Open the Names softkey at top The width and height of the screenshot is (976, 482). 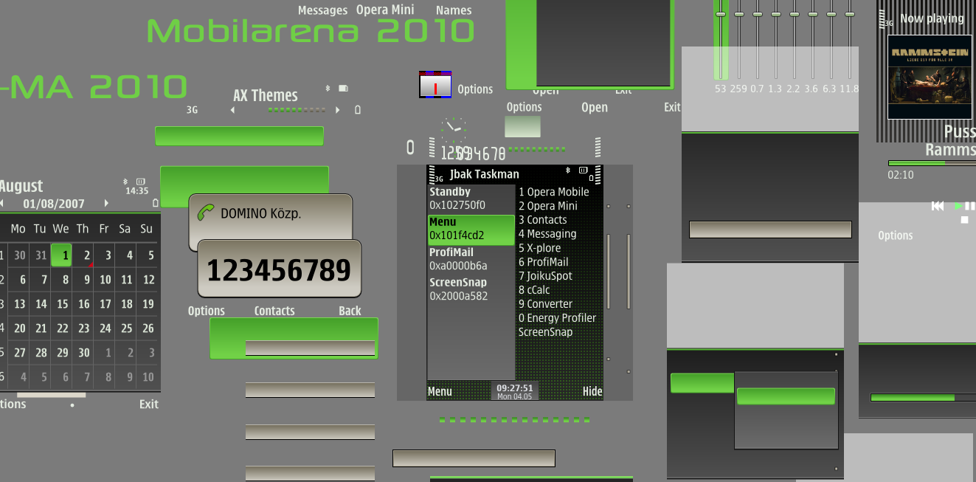pos(454,10)
